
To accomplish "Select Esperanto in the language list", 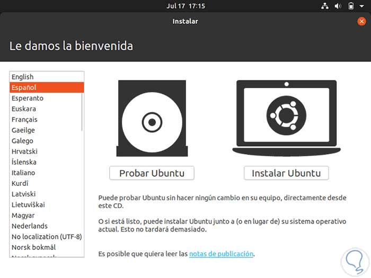I will tap(47, 98).
